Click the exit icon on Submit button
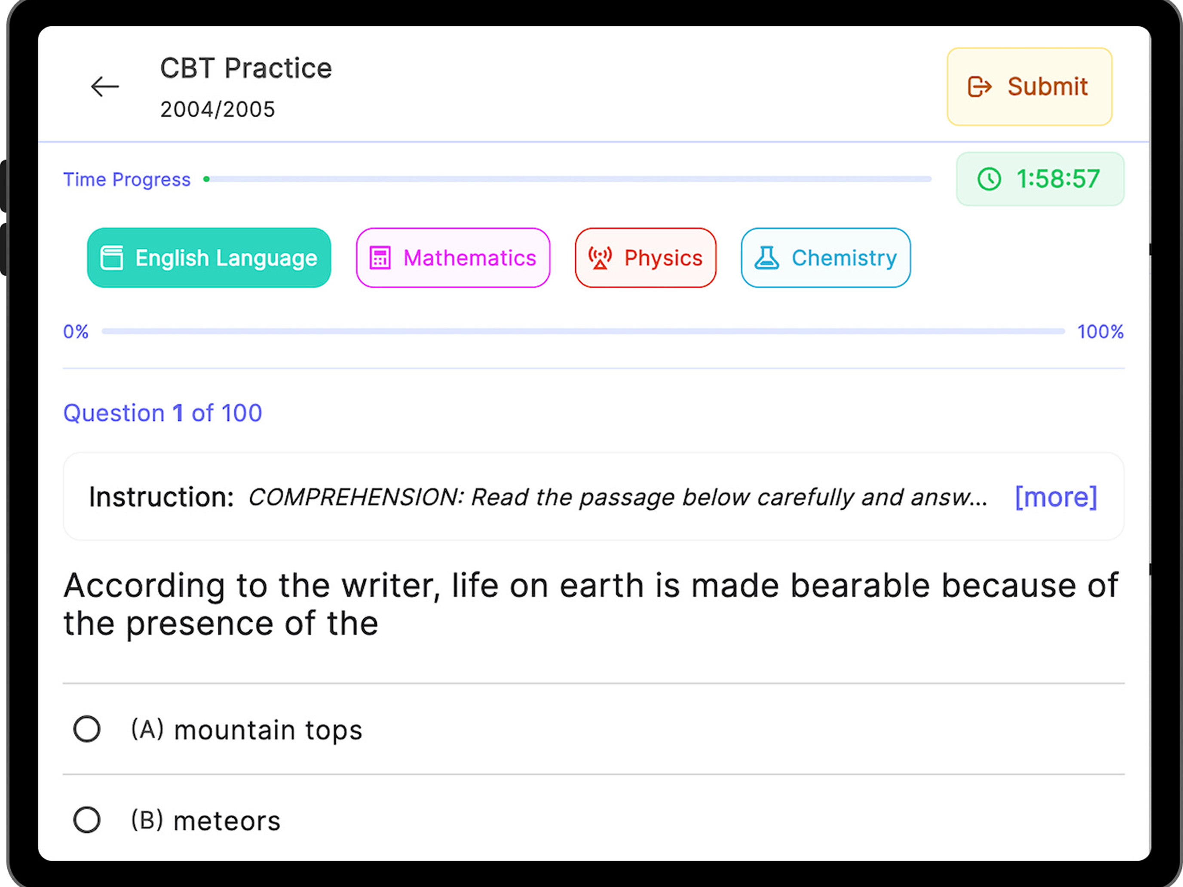Image resolution: width=1183 pixels, height=887 pixels. [x=980, y=87]
